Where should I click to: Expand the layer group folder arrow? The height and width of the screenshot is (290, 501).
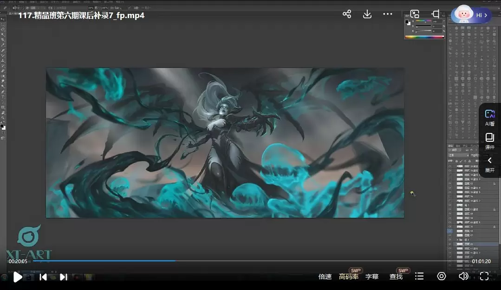pyautogui.click(x=457, y=240)
